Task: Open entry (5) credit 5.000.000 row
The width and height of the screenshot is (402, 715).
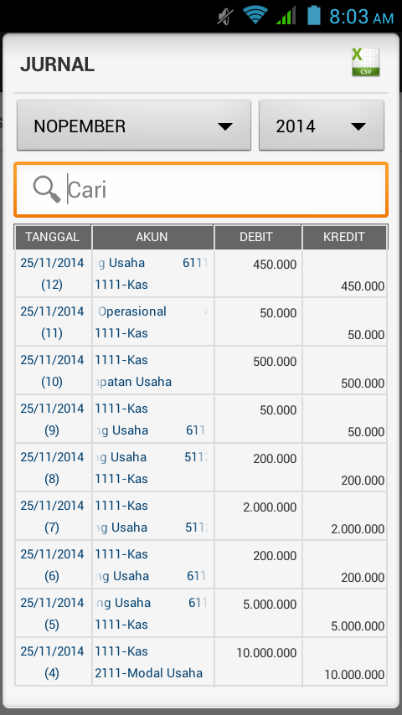Action: point(201,614)
